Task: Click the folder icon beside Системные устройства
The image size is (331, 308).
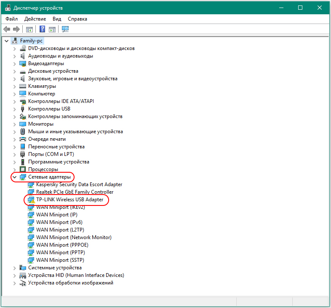Action: (x=23, y=268)
